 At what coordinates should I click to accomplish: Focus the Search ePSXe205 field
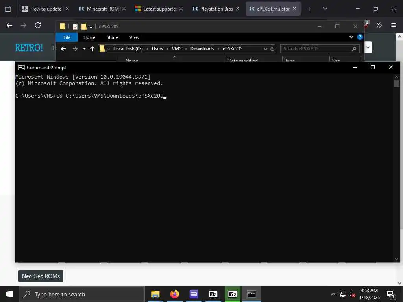320,48
